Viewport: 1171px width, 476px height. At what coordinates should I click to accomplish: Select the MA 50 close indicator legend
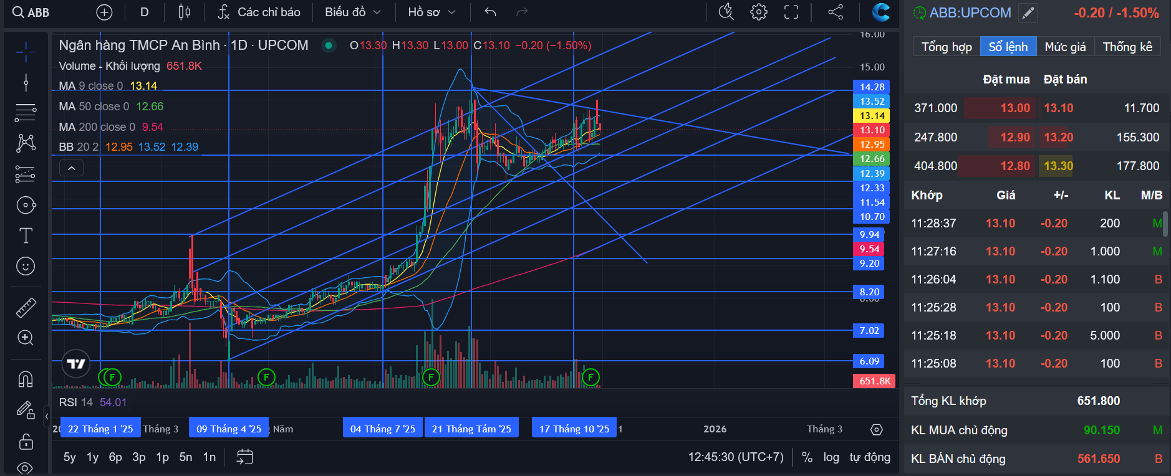click(x=111, y=107)
